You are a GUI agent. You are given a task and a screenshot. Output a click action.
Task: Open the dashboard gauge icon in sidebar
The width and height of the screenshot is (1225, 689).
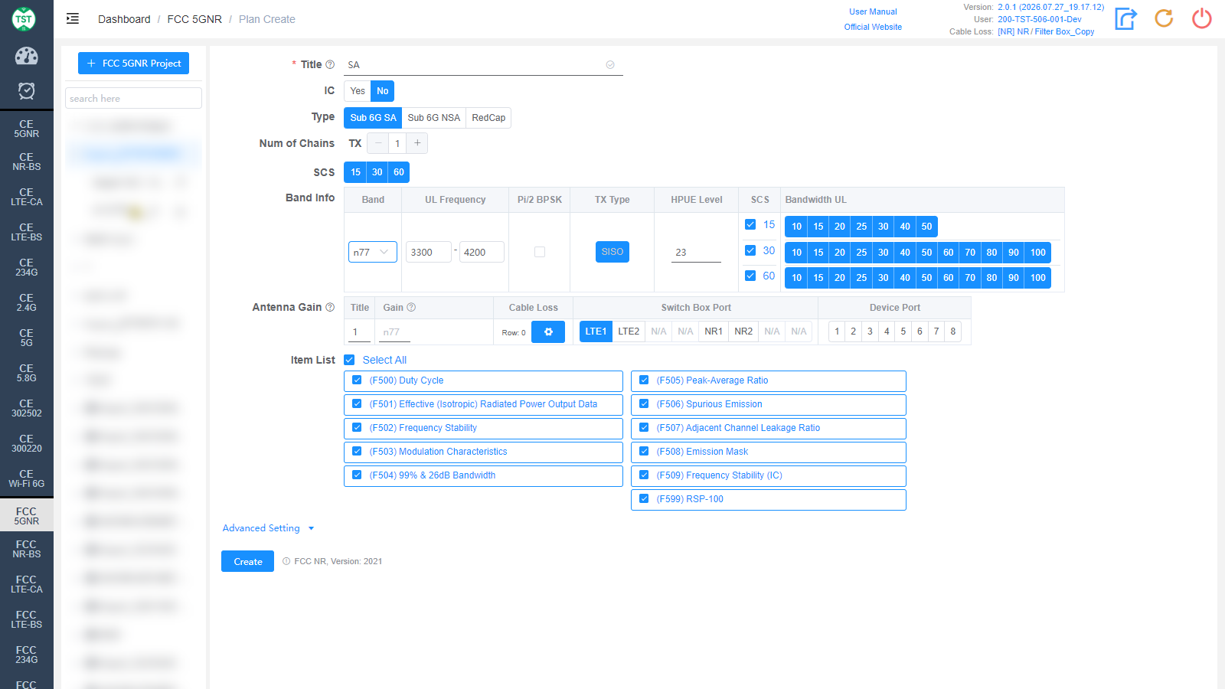pyautogui.click(x=26, y=56)
